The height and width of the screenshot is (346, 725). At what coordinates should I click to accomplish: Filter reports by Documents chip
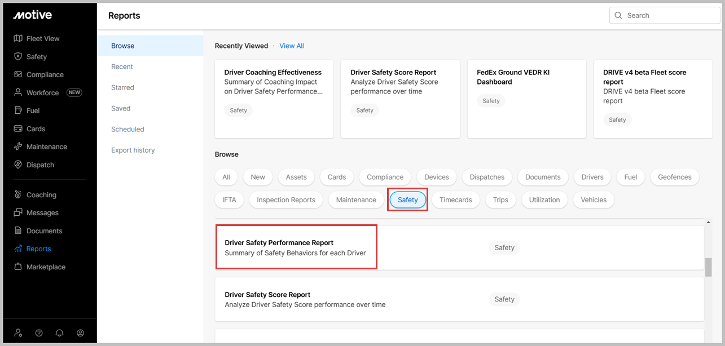pos(543,177)
